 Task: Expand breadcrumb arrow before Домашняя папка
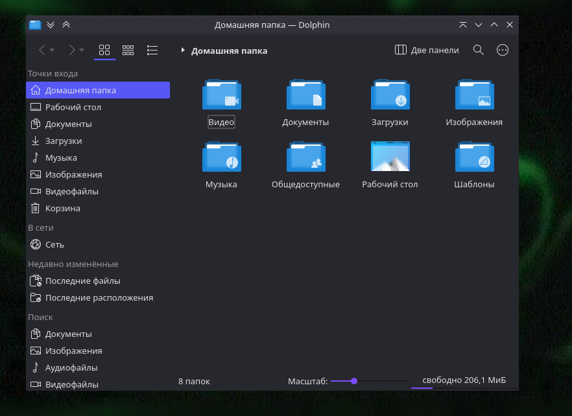pos(183,50)
